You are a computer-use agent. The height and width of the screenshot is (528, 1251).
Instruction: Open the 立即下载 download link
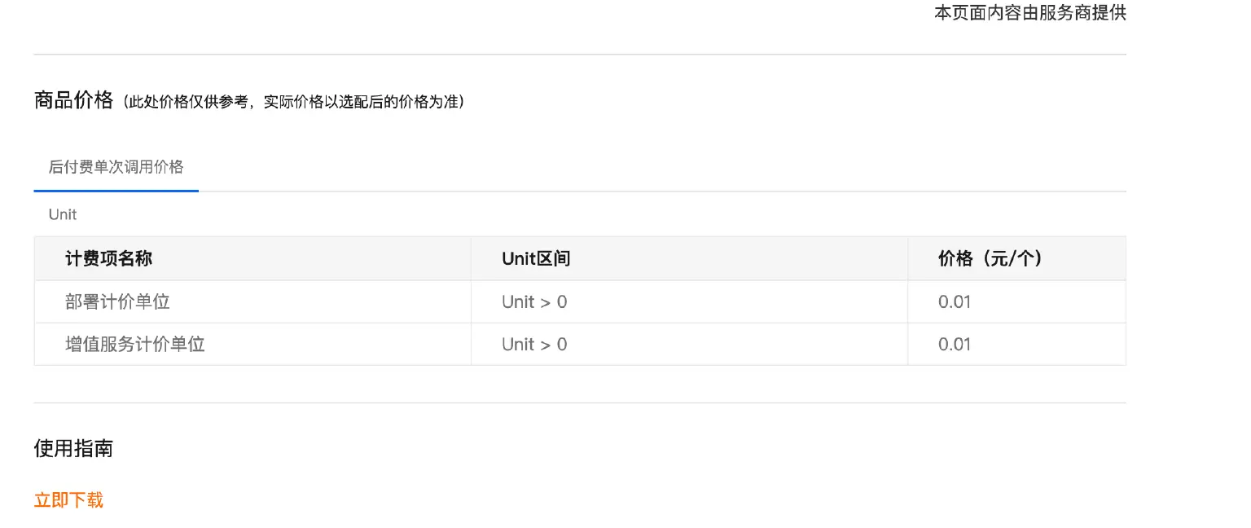click(68, 499)
